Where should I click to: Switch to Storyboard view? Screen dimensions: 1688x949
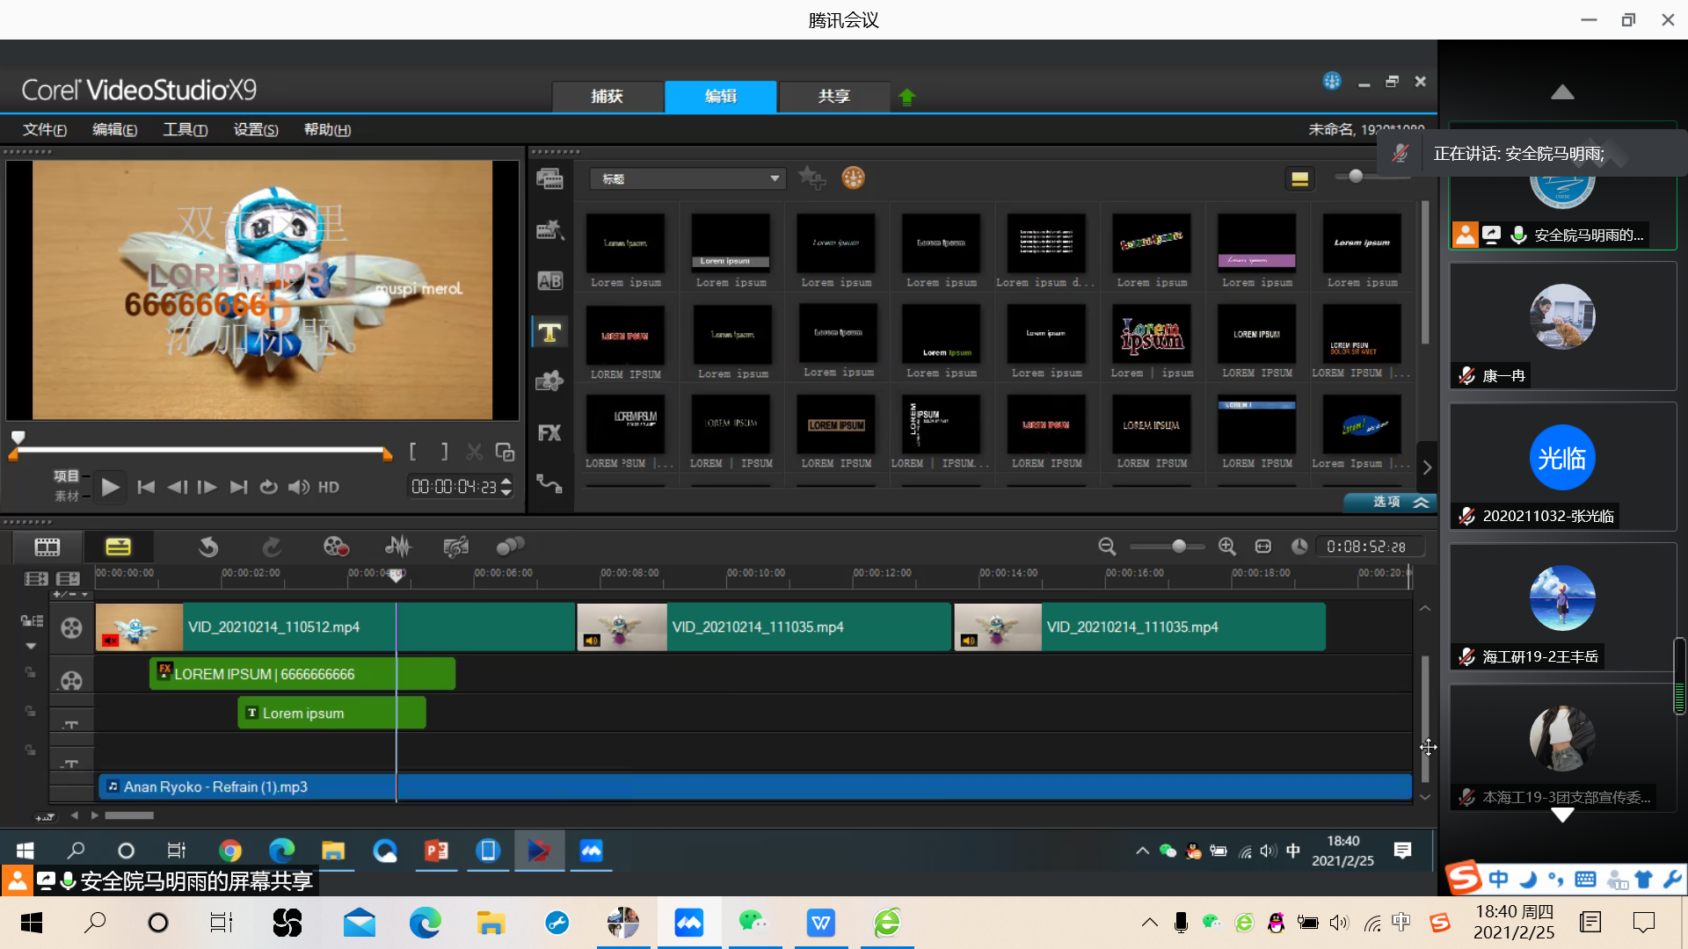click(47, 547)
